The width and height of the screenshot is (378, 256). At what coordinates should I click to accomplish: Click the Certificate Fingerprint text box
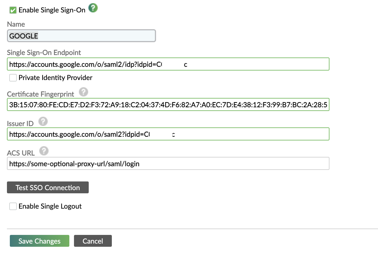tap(168, 104)
